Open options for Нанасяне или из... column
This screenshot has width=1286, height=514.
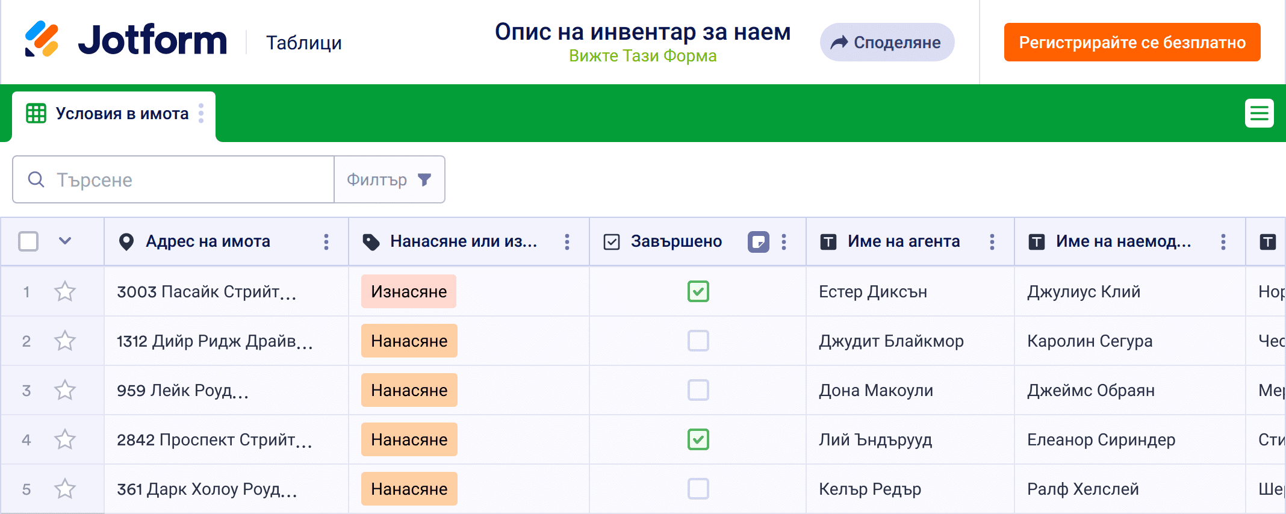567,242
